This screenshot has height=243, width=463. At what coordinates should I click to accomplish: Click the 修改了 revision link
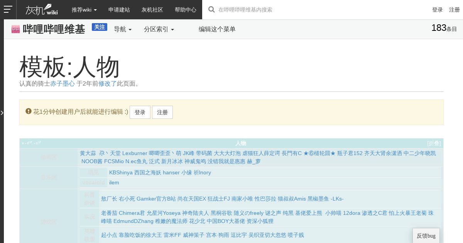[x=108, y=83]
